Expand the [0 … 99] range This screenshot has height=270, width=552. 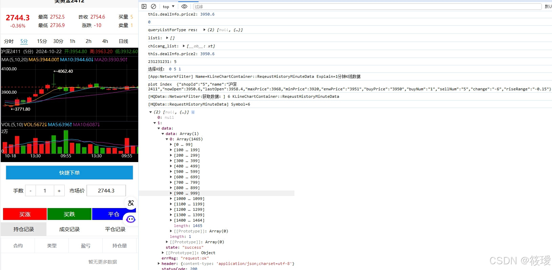(171, 144)
